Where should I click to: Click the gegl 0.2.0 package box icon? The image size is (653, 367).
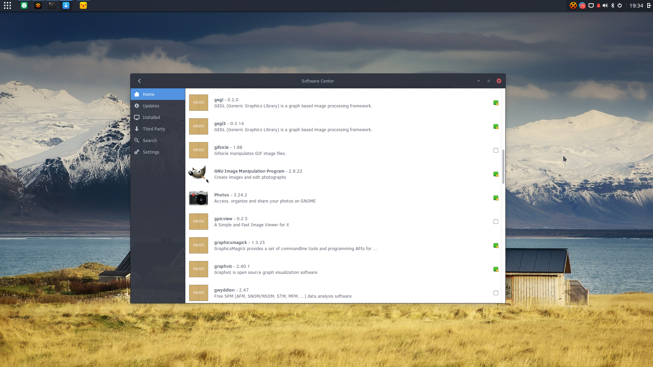(199, 103)
